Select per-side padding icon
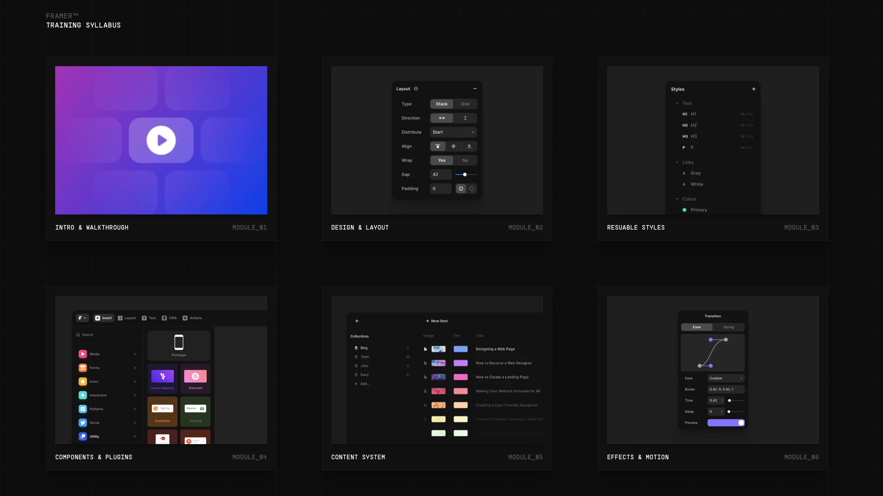Screen dimensions: 883x496 [471, 189]
